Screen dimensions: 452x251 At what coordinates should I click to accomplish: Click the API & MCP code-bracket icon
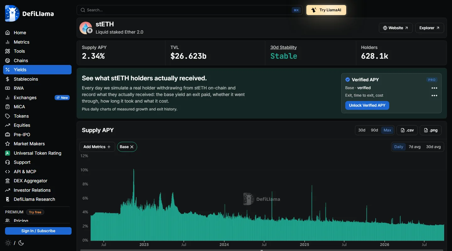(x=8, y=172)
